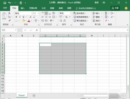Add a new sheet with plus button
This screenshot has width=130, height=99.
34,96
